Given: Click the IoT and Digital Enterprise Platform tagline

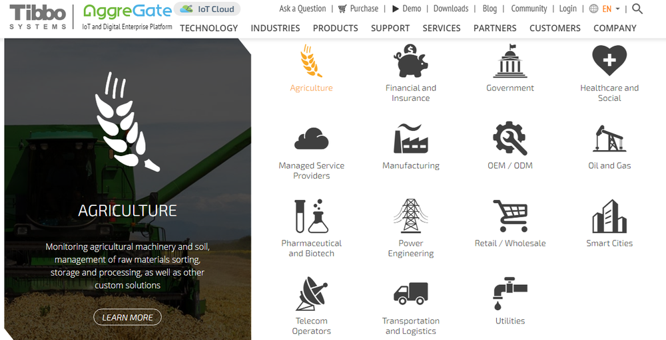Looking at the screenshot, I should pos(127,27).
